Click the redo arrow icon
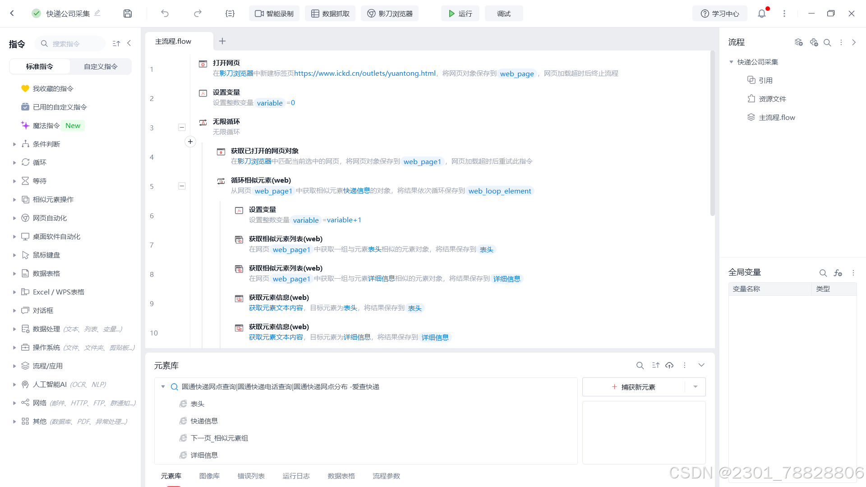866x487 pixels. pos(198,14)
